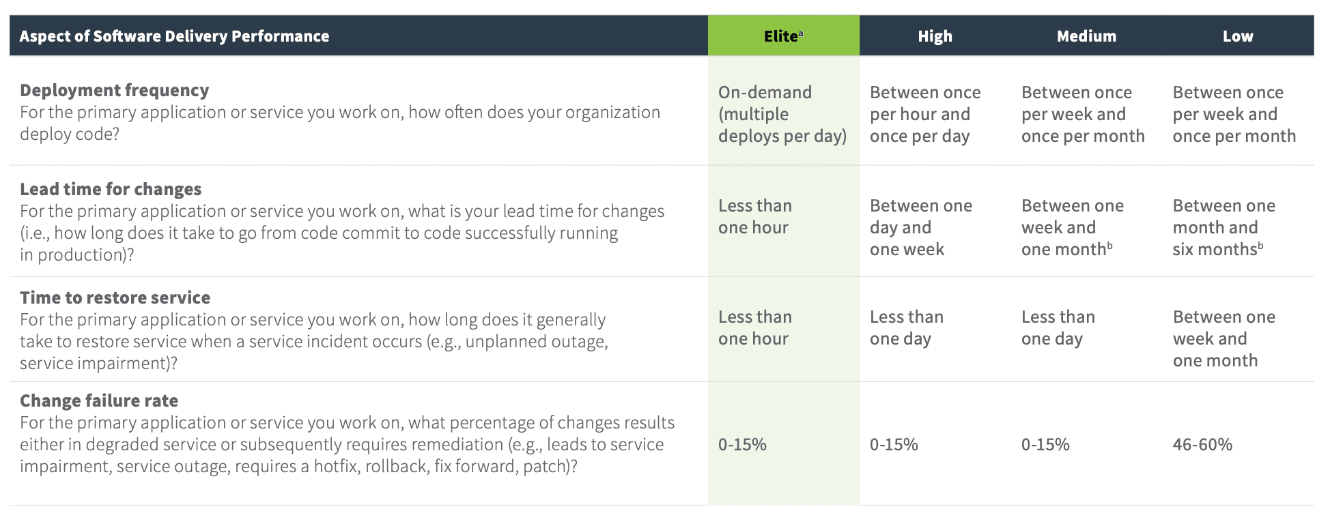Select the 'Change failure rate' heading
Image resolution: width=1330 pixels, height=509 pixels.
[x=99, y=401]
